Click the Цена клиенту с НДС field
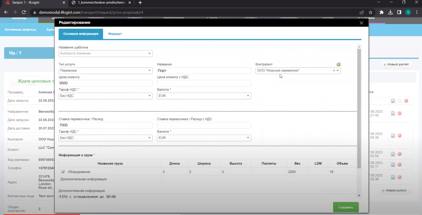This screenshot has width=422, height=215. click(204, 83)
